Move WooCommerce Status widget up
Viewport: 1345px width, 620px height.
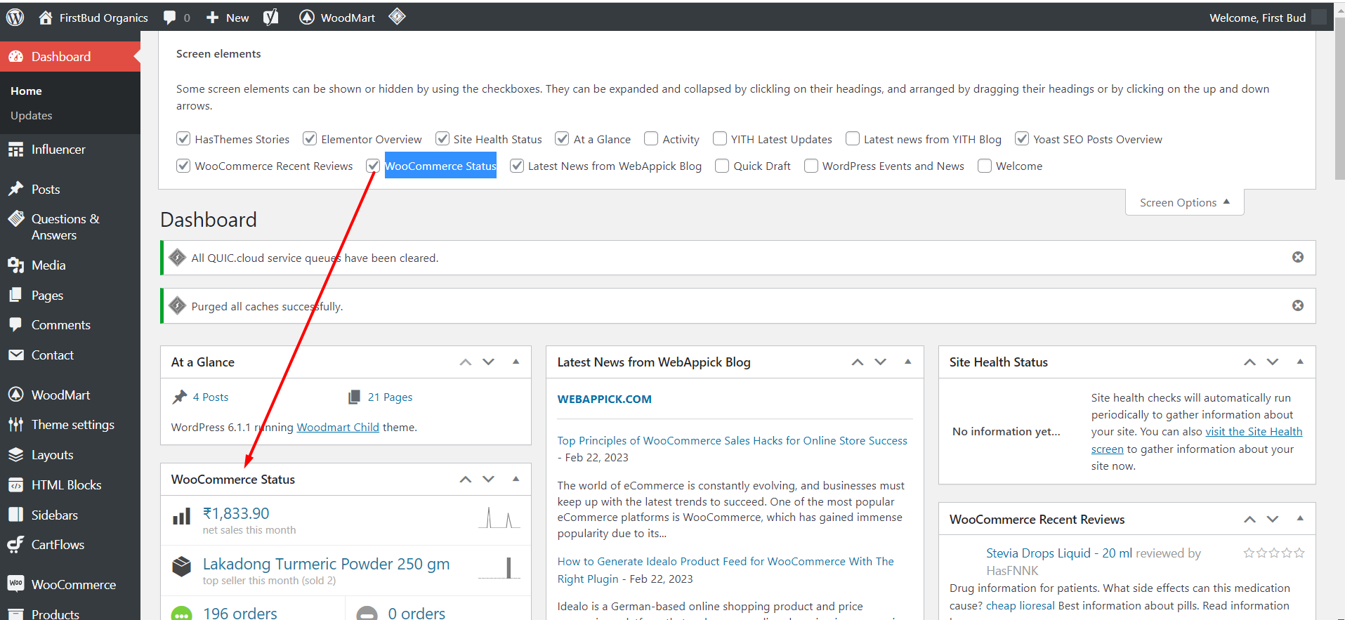coord(466,480)
